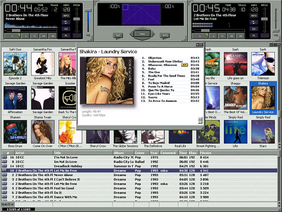Select the Shania Twain Come On Over album
This screenshot has height=212, width=282.
43,132
